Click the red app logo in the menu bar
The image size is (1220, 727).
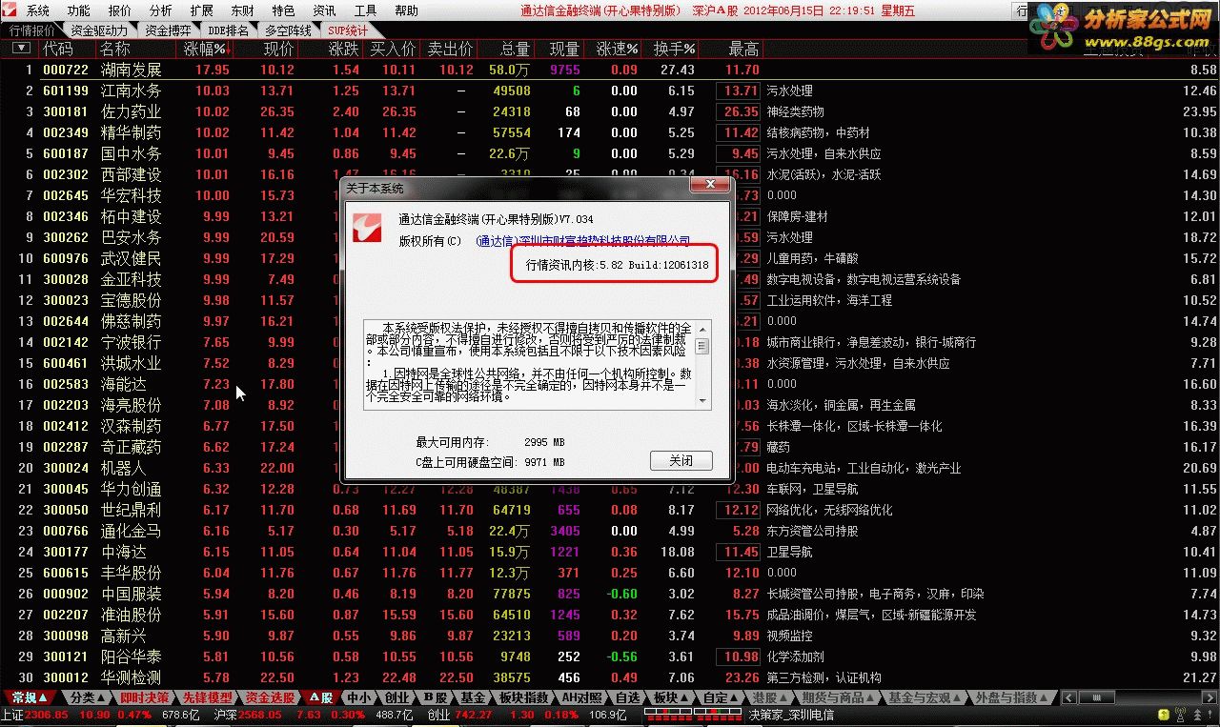10,10
